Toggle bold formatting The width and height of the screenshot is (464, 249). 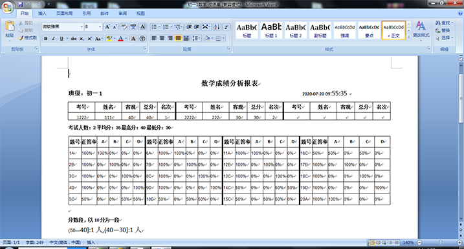[x=45, y=38]
